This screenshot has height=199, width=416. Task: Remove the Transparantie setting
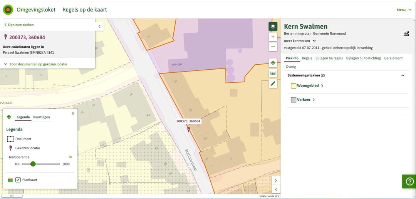click(x=70, y=157)
